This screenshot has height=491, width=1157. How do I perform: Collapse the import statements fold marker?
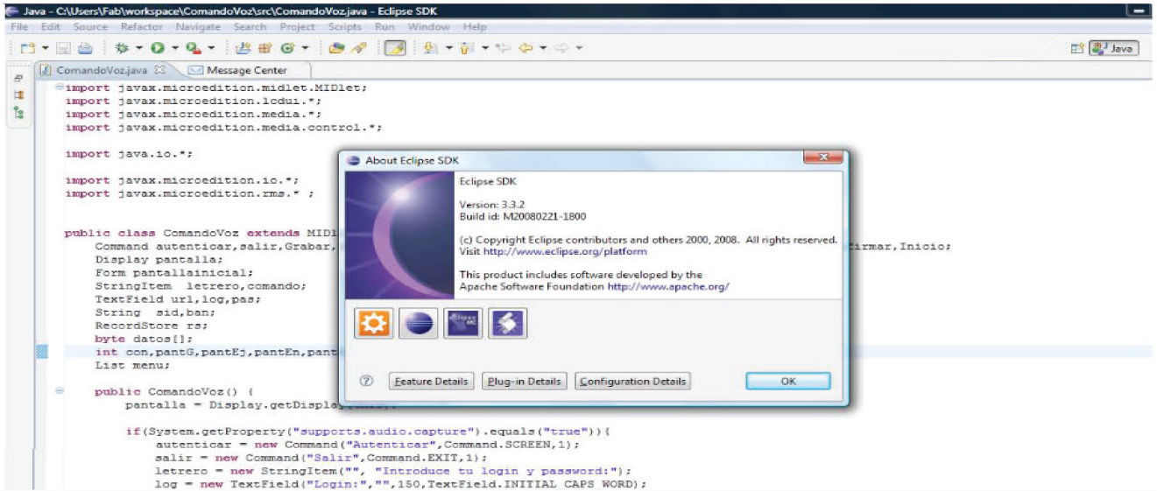tap(59, 87)
